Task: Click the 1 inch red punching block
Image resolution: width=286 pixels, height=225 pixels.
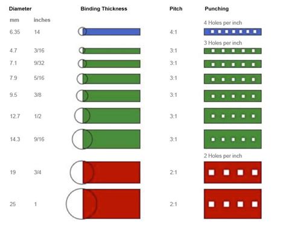Action: [x=233, y=204]
